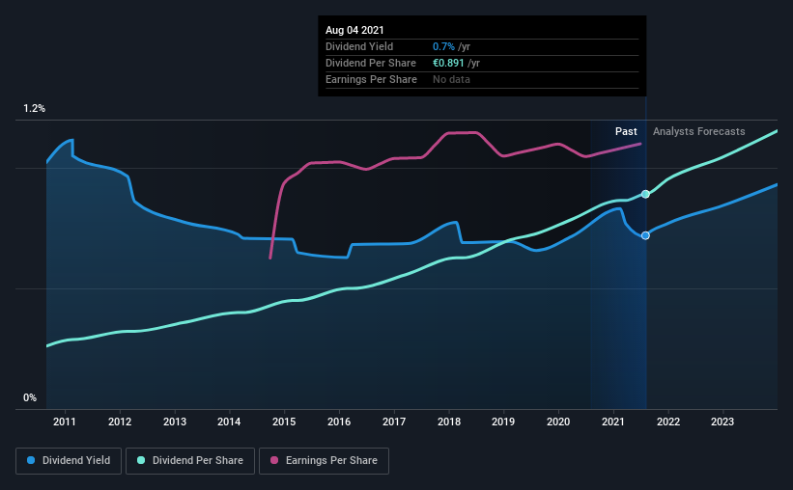This screenshot has height=490, width=793.
Task: Click the 0% y-axis label
Action: 30,398
